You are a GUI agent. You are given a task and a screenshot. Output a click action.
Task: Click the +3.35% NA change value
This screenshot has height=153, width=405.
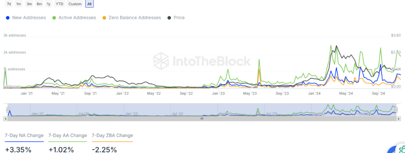[18, 150]
